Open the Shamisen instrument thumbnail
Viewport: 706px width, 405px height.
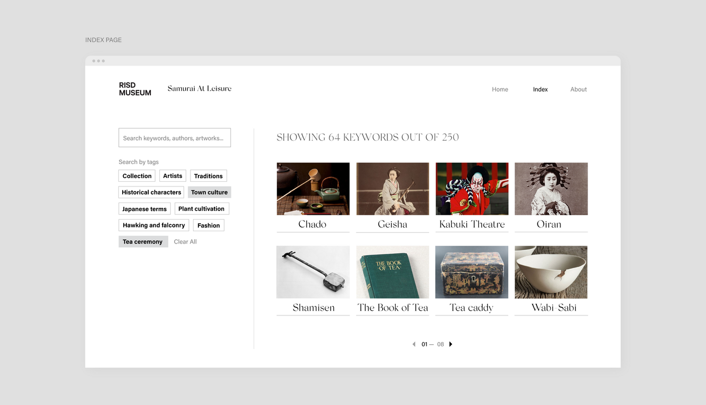[x=313, y=272]
